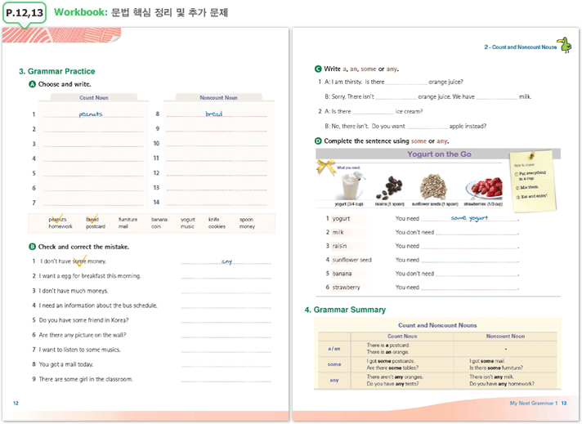This screenshot has width=582, height=424.
Task: Click the yellow sticky note
Action: (x=533, y=181)
